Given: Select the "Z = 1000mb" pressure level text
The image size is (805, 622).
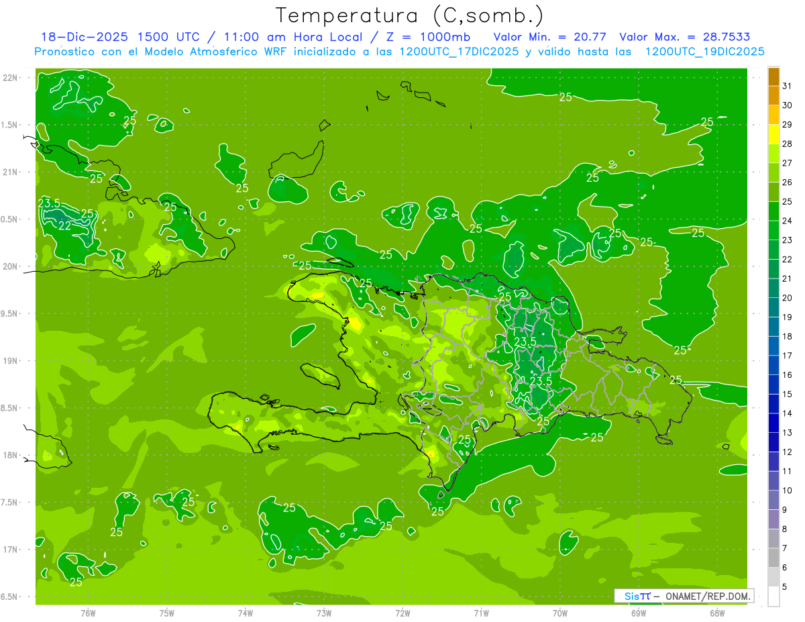Looking at the screenshot, I should 427,37.
